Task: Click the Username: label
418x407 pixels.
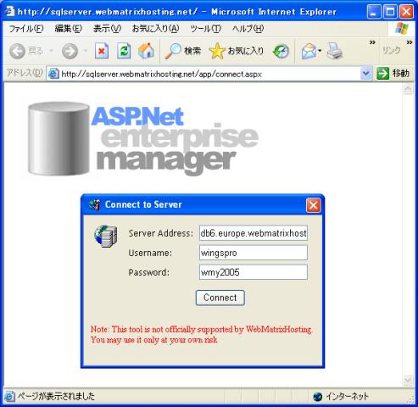Action: point(150,253)
